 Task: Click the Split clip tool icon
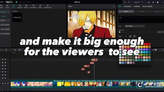(15, 50)
